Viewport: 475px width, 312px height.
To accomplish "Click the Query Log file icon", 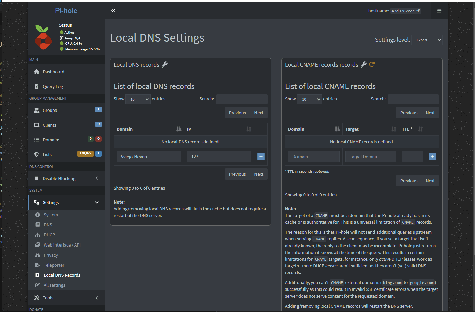I will tap(37, 86).
